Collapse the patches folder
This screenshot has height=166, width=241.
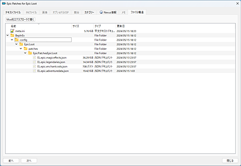coord(21,49)
